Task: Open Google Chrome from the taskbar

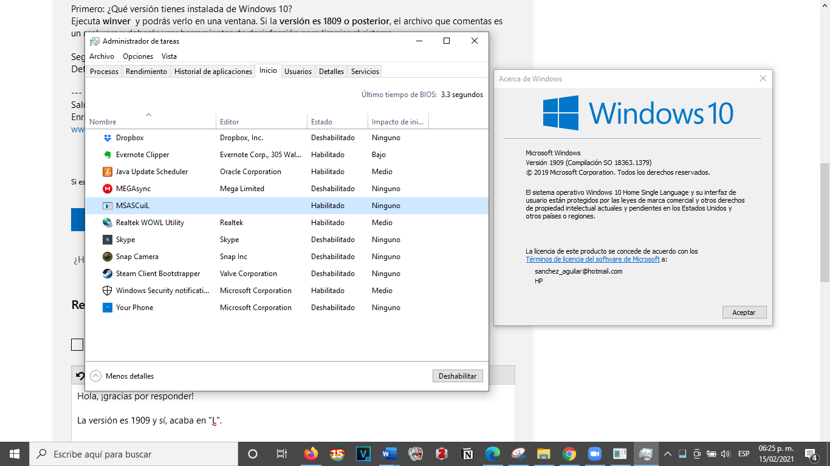Action: coord(569,454)
